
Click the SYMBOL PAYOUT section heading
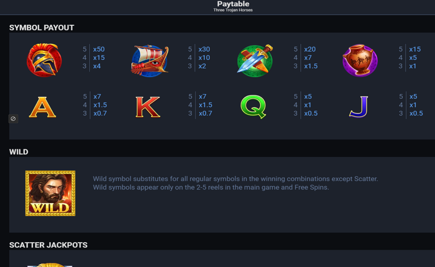(42, 28)
